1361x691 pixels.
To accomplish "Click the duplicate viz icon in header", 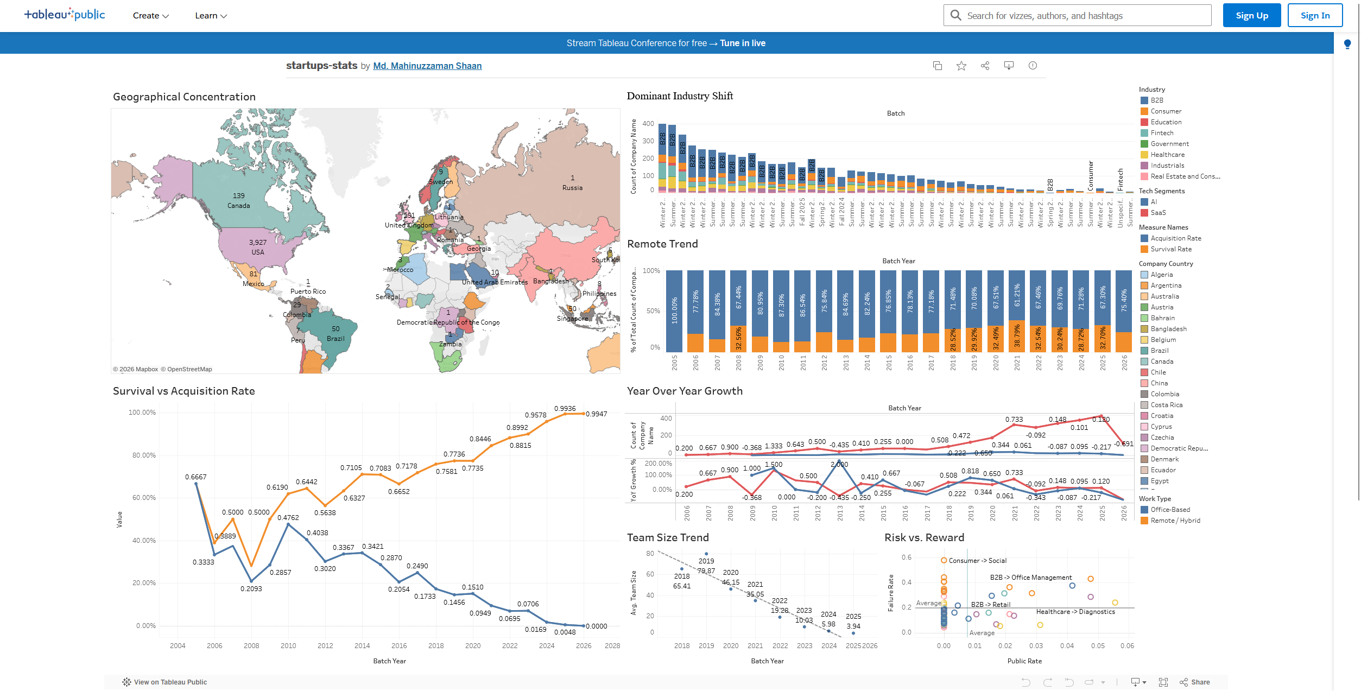I will [x=938, y=66].
